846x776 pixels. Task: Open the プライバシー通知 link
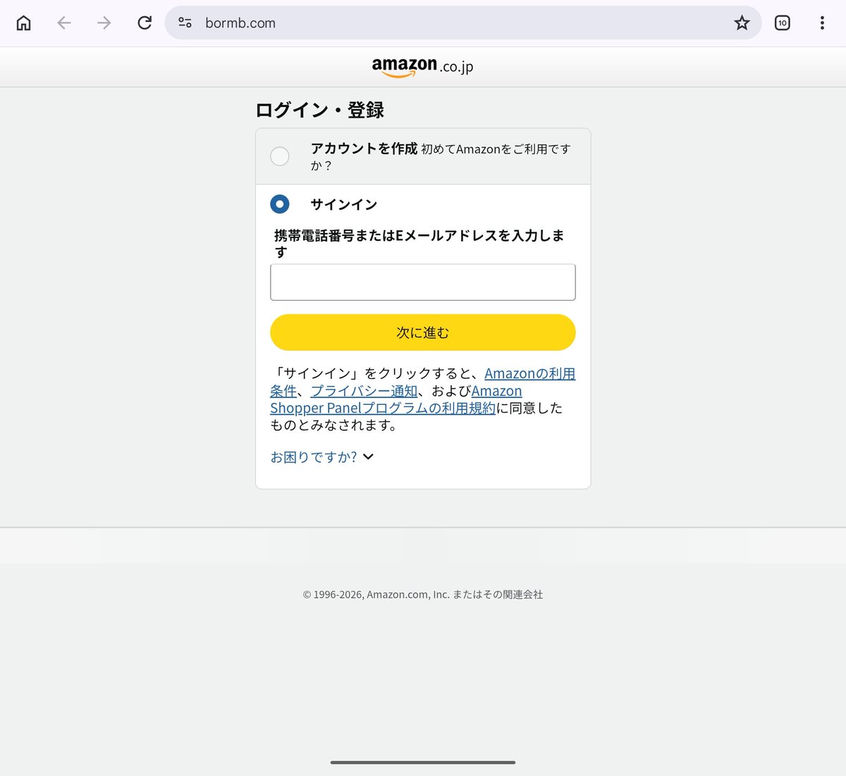click(364, 391)
